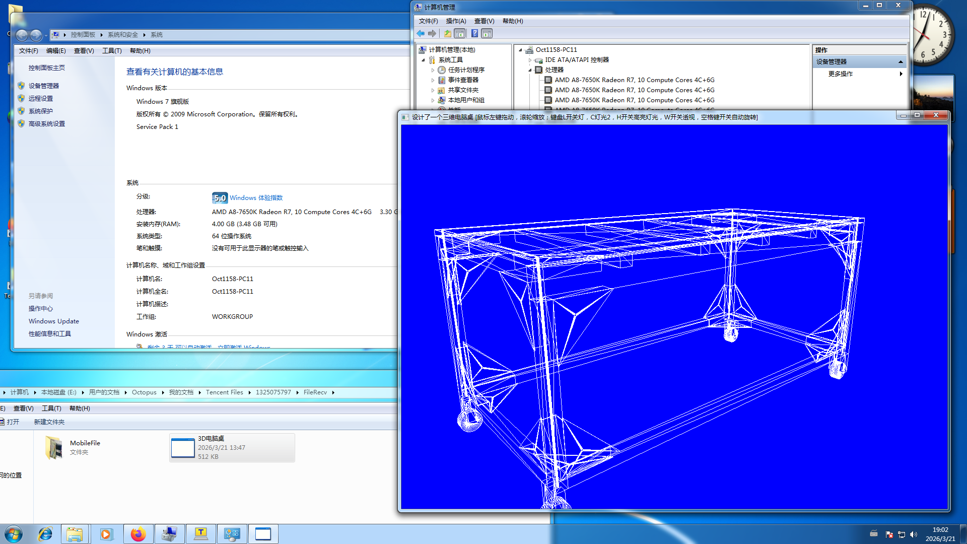The image size is (967, 544).
Task: Toggle the show/hide action pane toolbar button
Action: coord(487,34)
